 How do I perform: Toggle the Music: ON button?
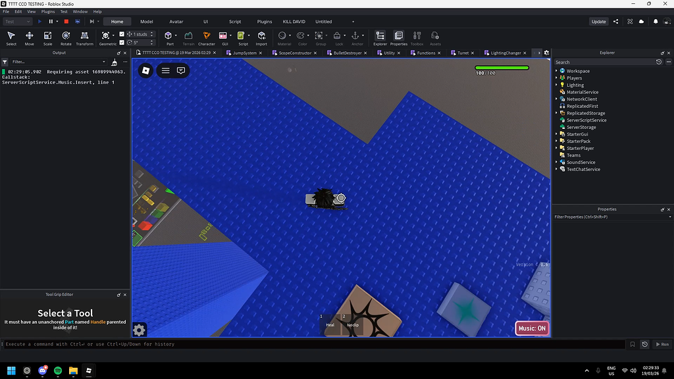point(532,328)
